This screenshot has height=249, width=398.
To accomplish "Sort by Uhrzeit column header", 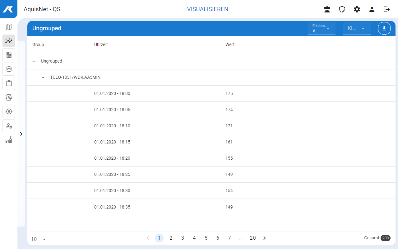I will coord(101,45).
